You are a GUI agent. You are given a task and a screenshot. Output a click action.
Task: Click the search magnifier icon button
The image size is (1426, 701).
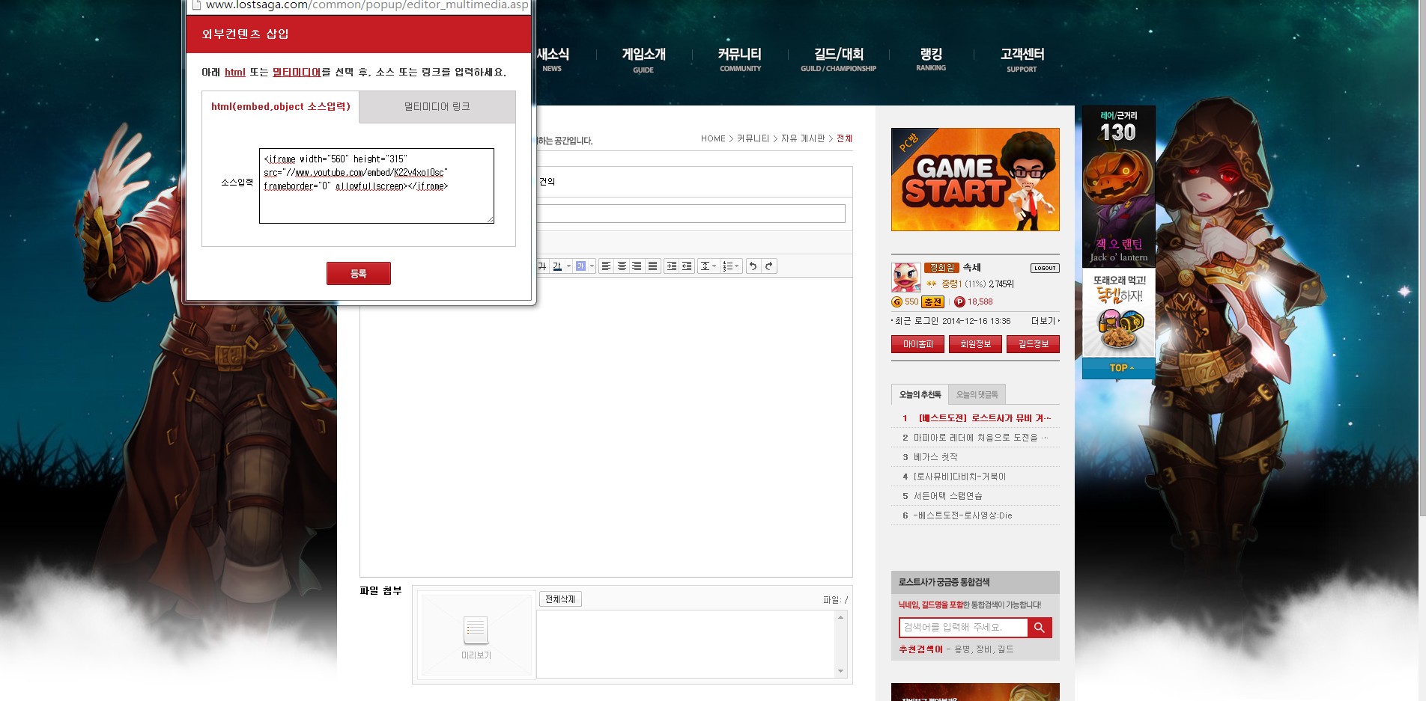(x=1040, y=628)
